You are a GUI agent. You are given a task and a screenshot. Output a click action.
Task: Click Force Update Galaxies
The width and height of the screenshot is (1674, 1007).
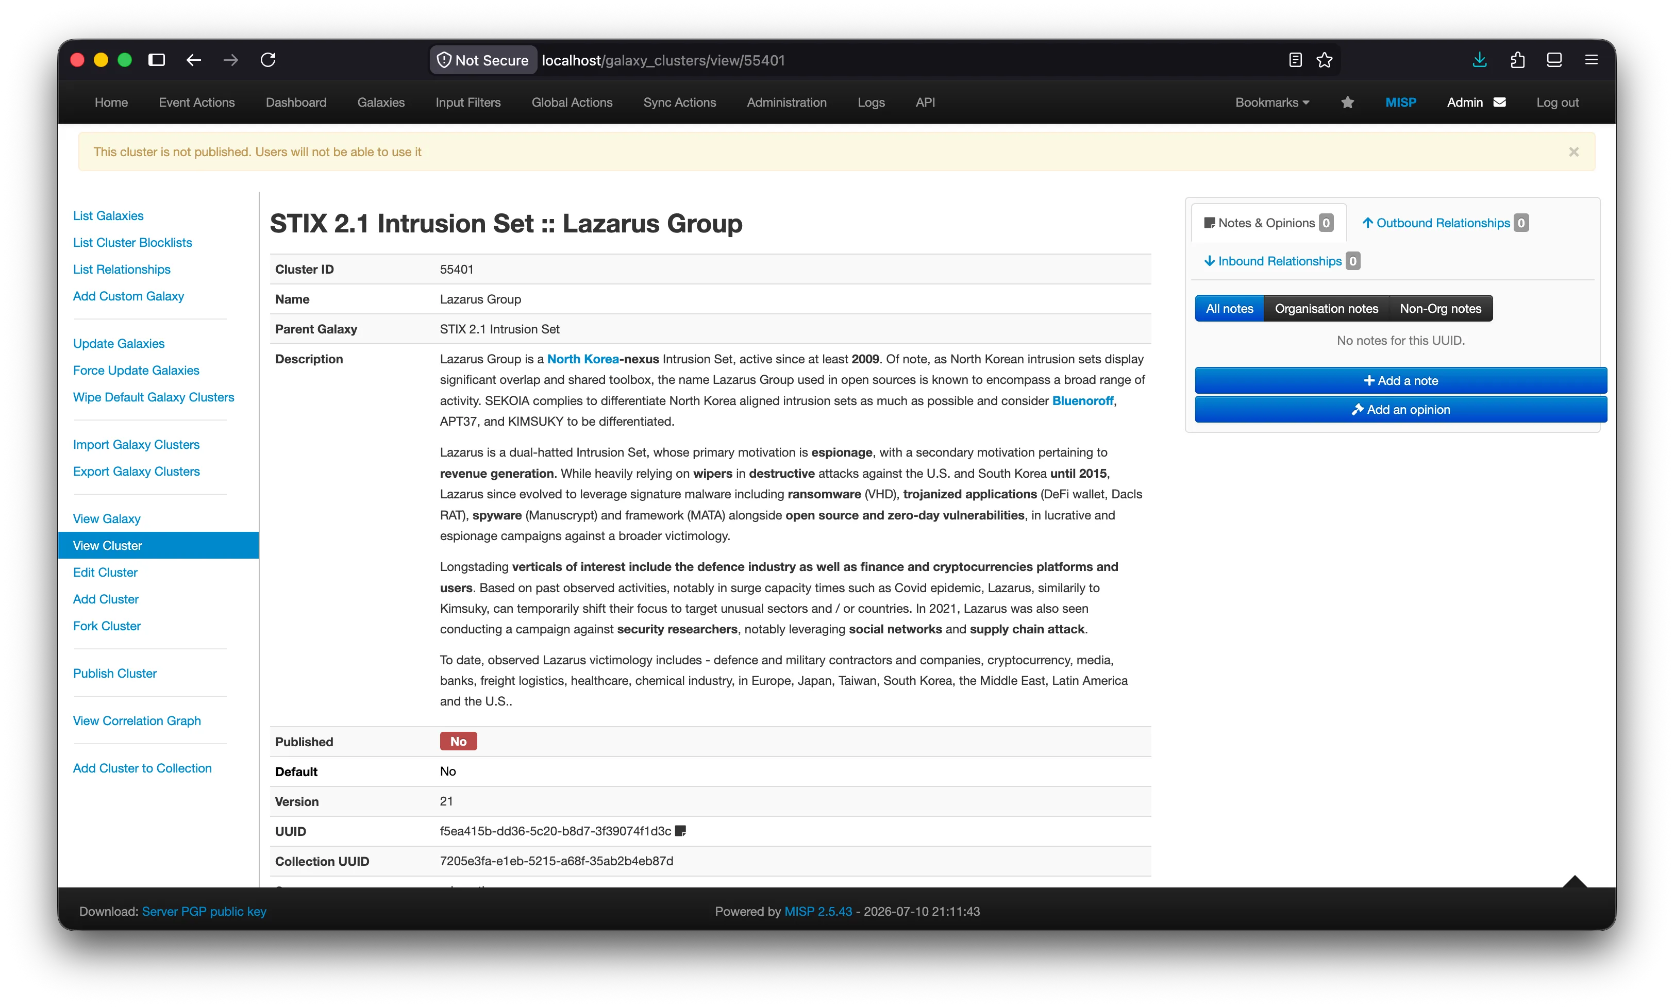tap(136, 371)
